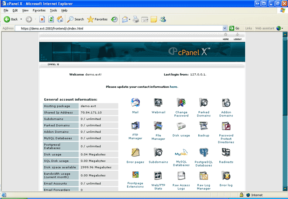Screen dimensions: 288x199
Task: Open the Error pages icon
Action: pyautogui.click(x=136, y=153)
